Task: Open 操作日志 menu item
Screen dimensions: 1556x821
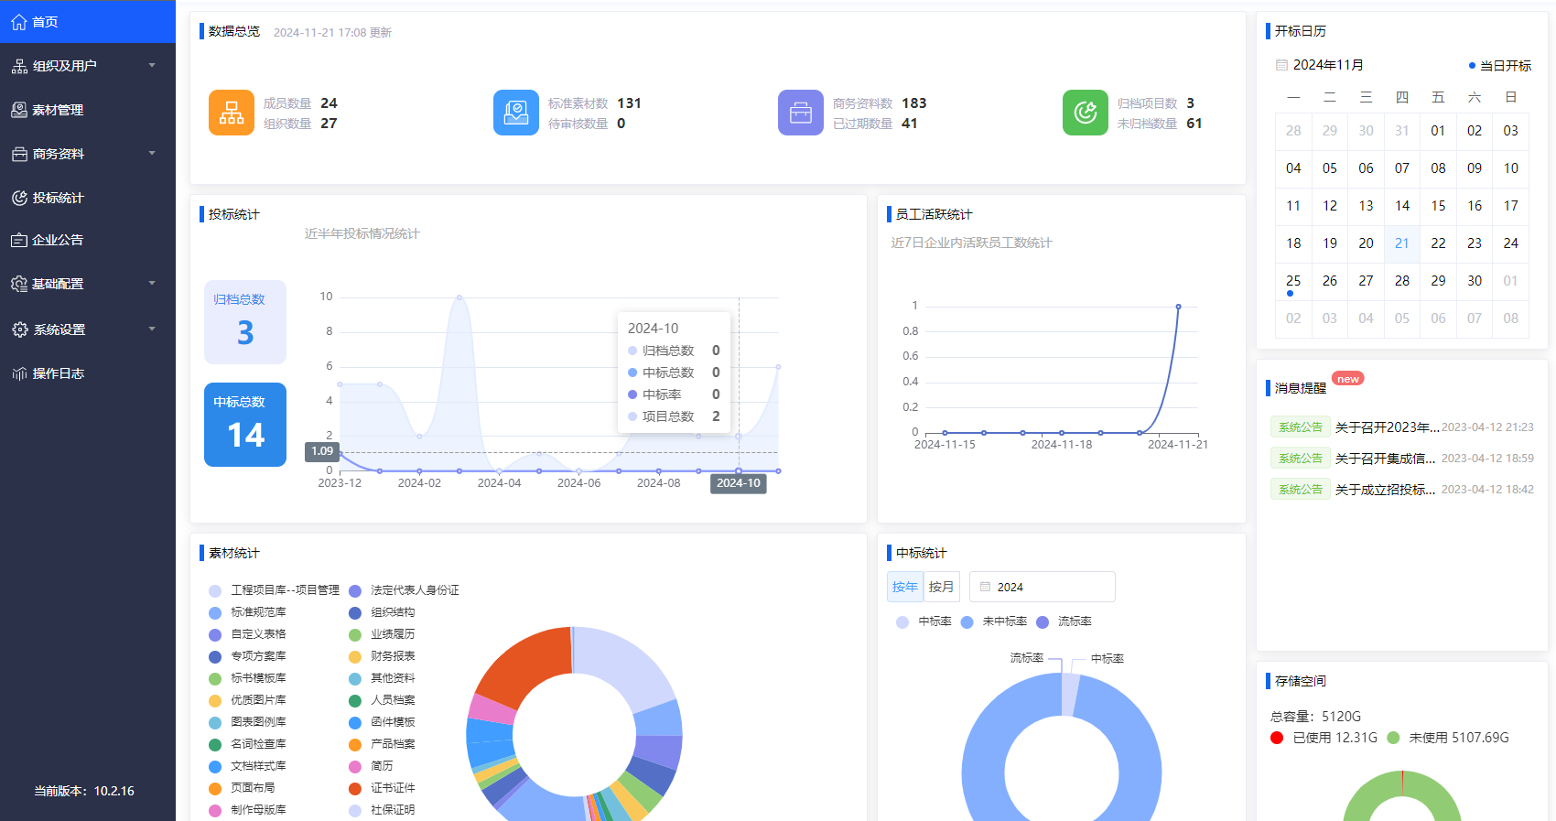Action: tap(88, 373)
